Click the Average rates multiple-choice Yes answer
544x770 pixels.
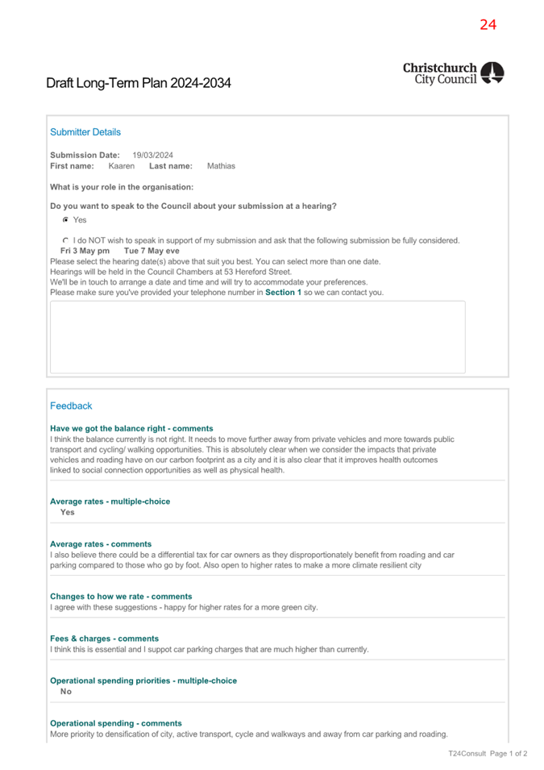pyautogui.click(x=68, y=512)
